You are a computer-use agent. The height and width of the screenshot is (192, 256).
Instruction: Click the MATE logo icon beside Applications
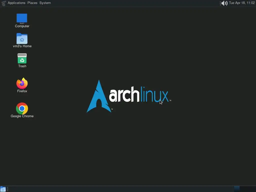pyautogui.click(x=3, y=3)
